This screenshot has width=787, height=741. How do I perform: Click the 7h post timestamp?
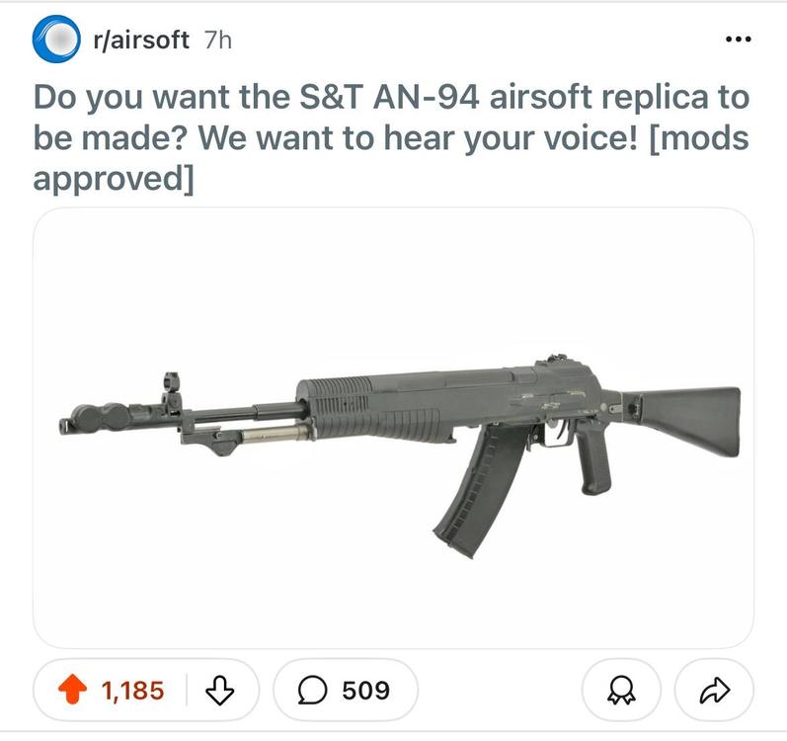(x=218, y=40)
